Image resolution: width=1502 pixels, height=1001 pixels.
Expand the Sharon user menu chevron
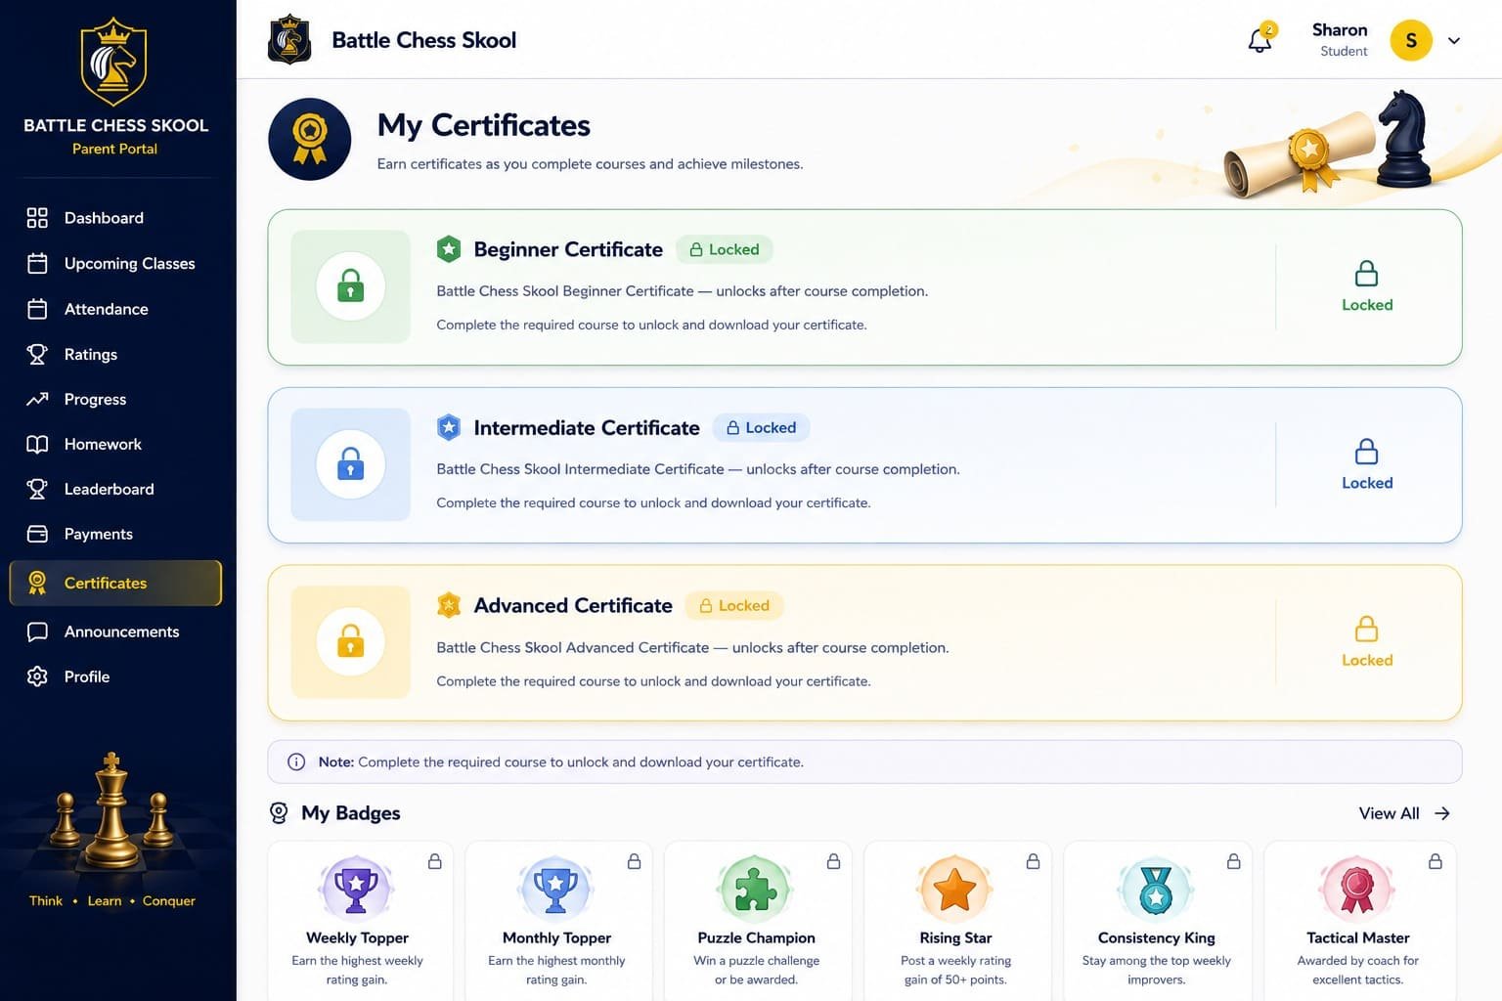coord(1454,41)
